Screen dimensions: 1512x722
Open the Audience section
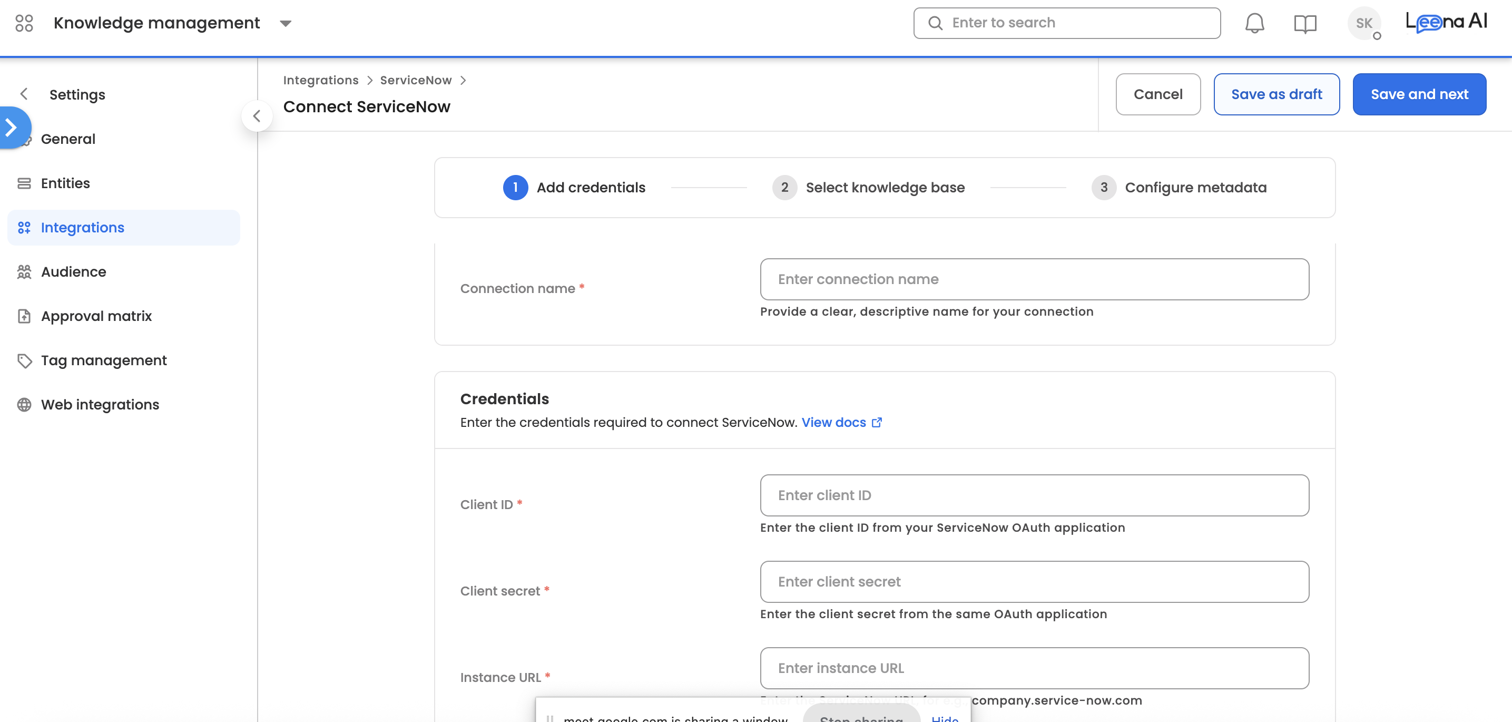coord(73,272)
